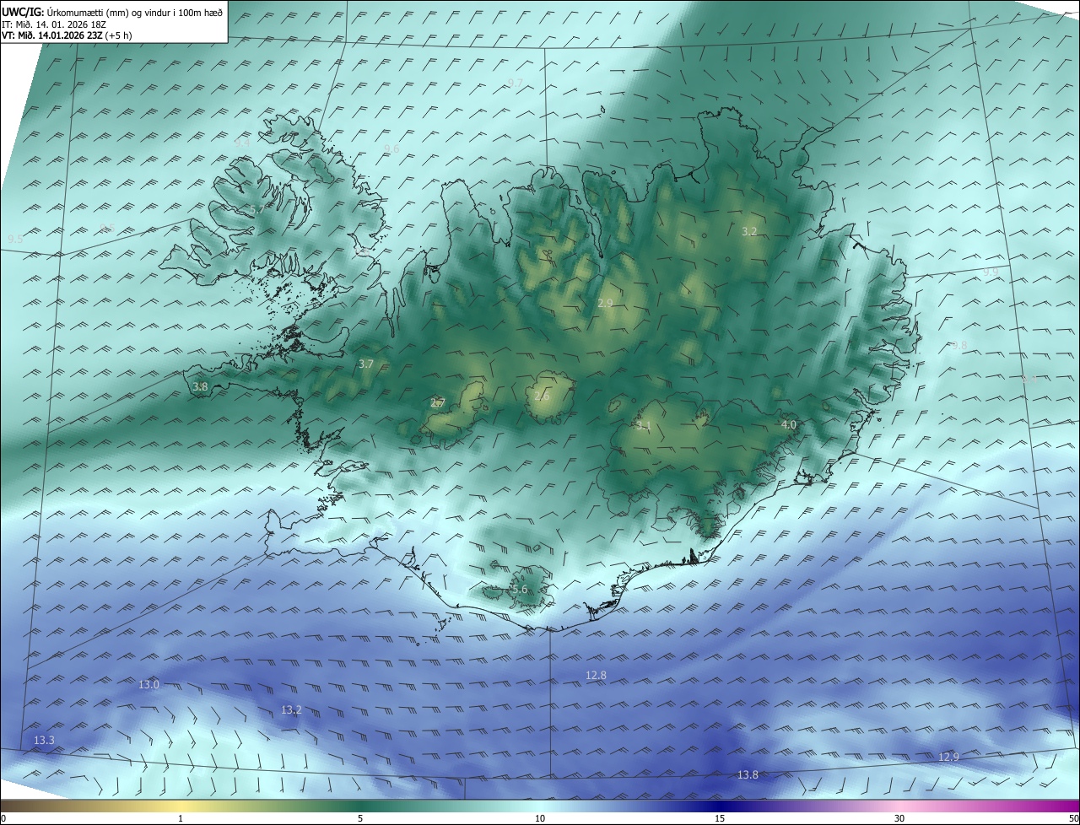Click the 2.6 value on the central glacier
Viewport: 1080px width, 825px height.
(542, 396)
